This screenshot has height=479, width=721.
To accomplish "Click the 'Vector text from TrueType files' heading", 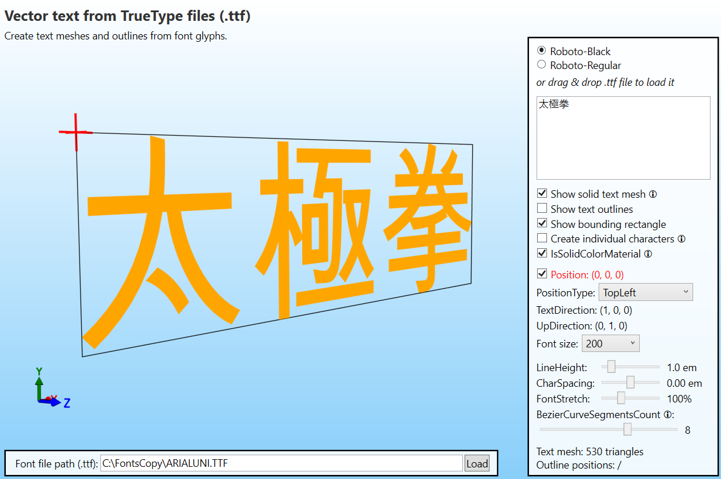I will pos(128,16).
